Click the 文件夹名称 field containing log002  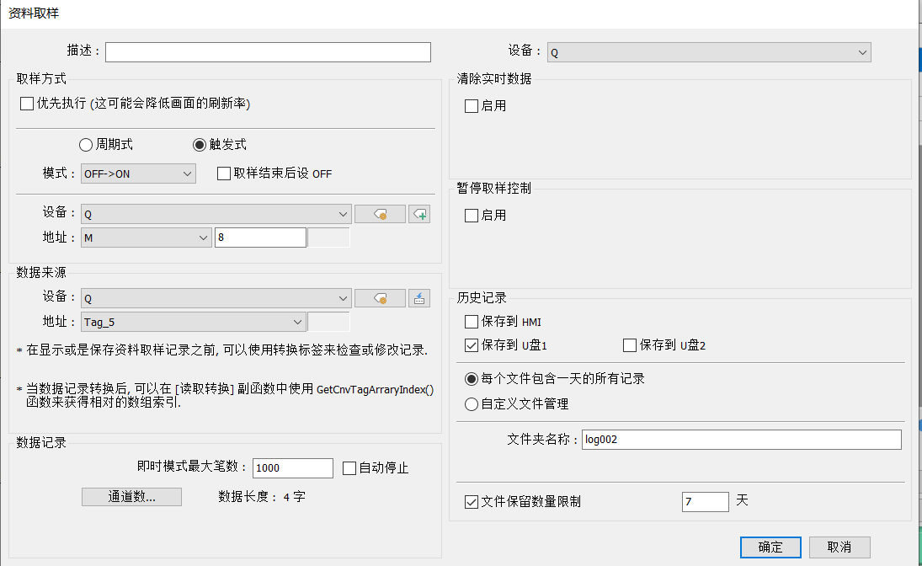(x=741, y=440)
